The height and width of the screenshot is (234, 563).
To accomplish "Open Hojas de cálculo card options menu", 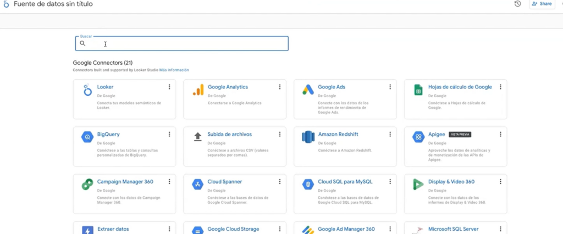I will click(x=500, y=87).
